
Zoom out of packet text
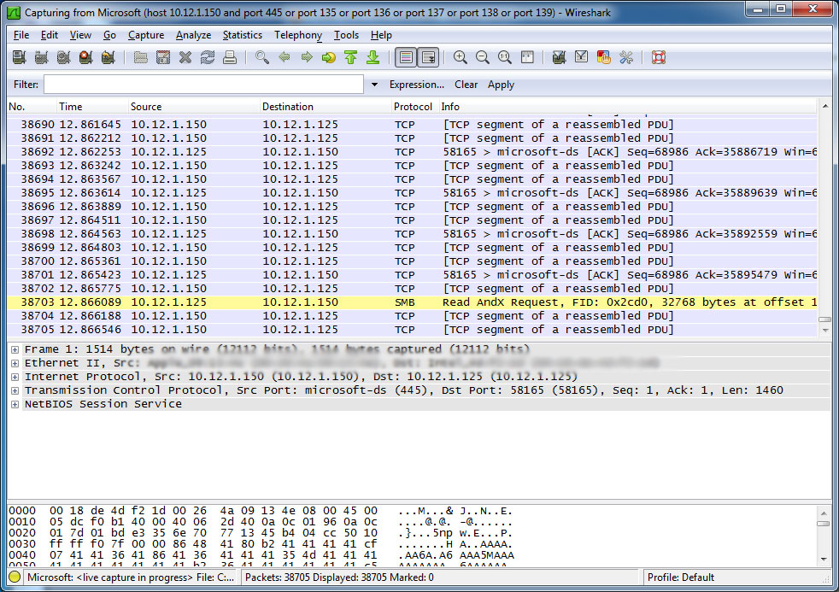coord(483,57)
